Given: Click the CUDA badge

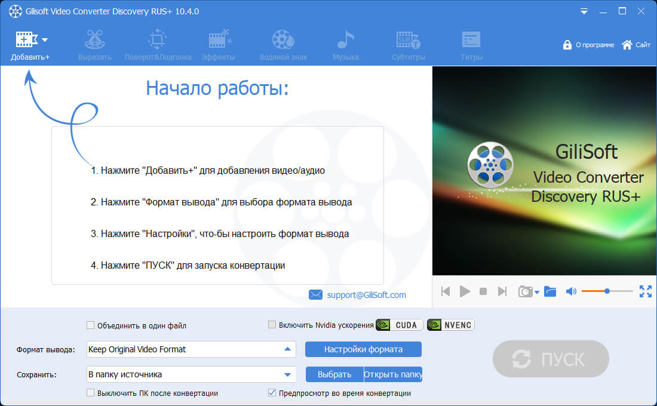Looking at the screenshot, I should pyautogui.click(x=400, y=325).
